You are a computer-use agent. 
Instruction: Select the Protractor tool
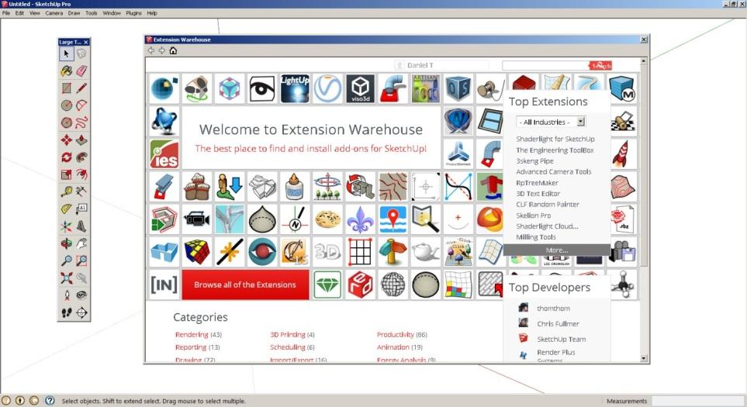[66, 209]
